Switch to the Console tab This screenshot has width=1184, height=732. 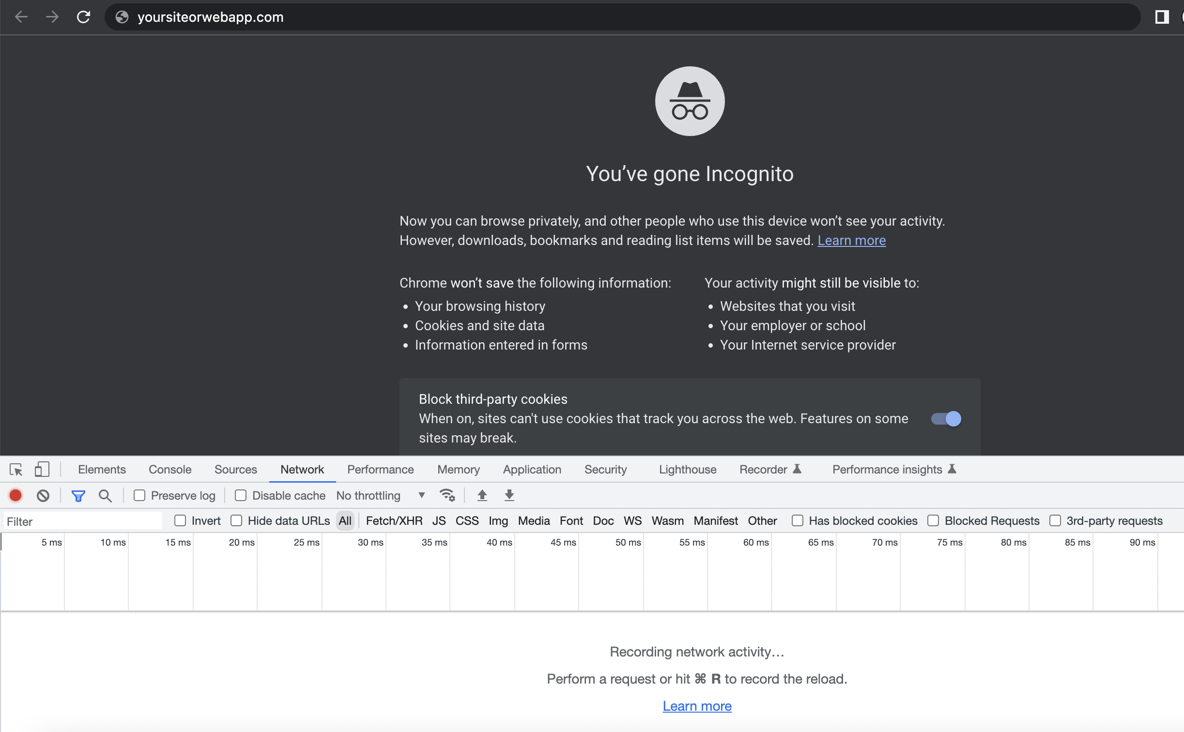coord(170,469)
